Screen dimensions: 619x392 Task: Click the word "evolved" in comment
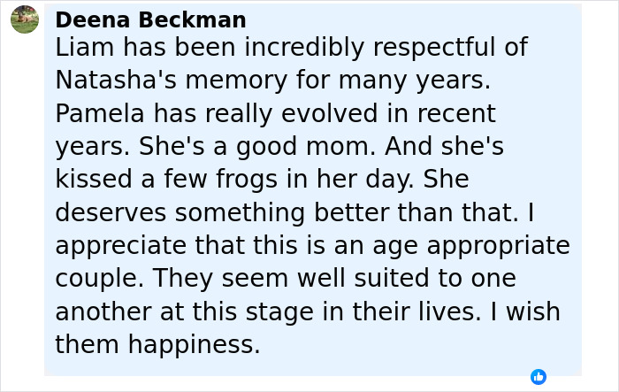tap(329, 113)
